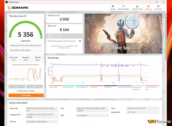
Task: Click the Time Spy benchmark preview image
Action: [x=123, y=34]
